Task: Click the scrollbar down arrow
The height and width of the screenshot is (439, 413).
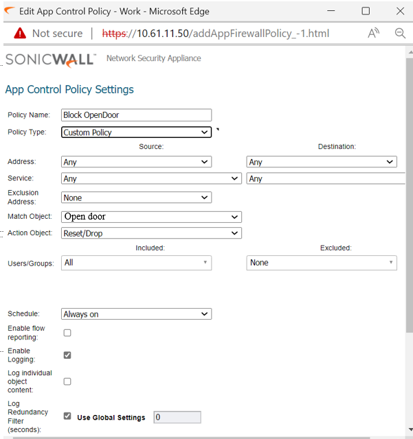Action: tap(410, 429)
